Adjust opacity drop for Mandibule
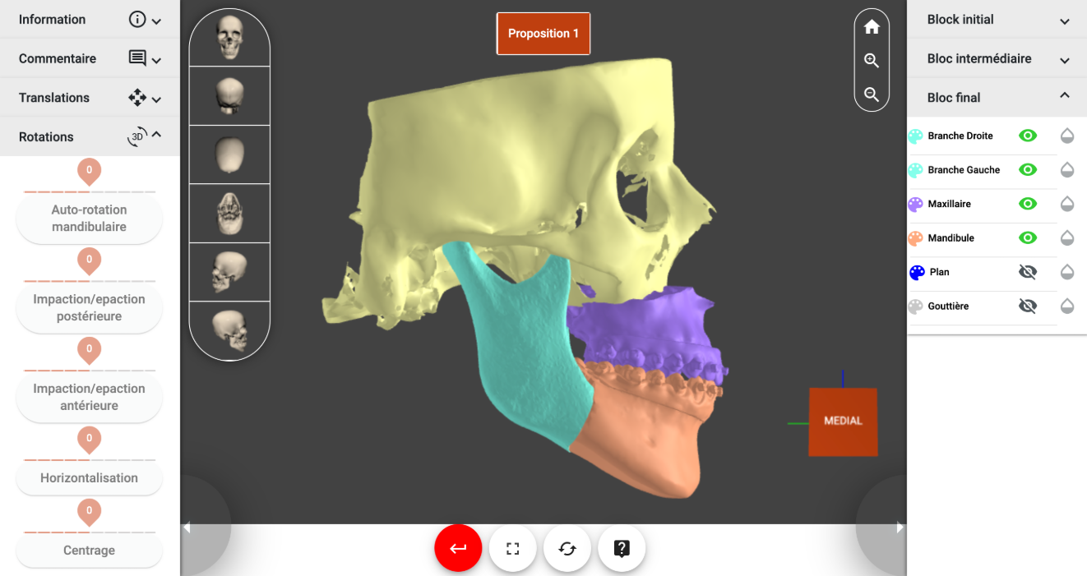Image resolution: width=1087 pixels, height=576 pixels. tap(1067, 238)
